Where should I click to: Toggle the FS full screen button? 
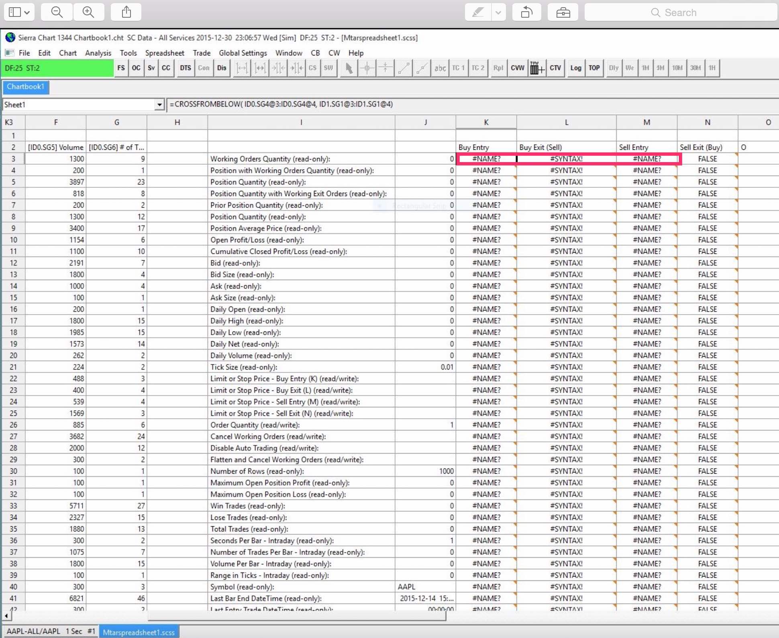tap(121, 68)
